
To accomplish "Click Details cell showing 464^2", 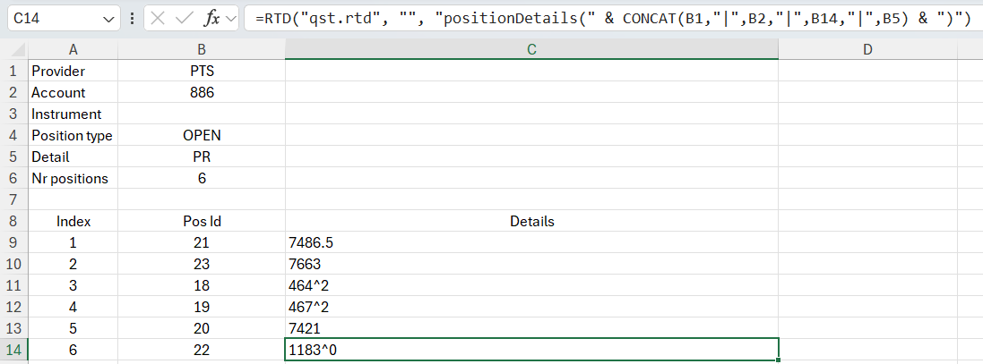I will tap(531, 285).
